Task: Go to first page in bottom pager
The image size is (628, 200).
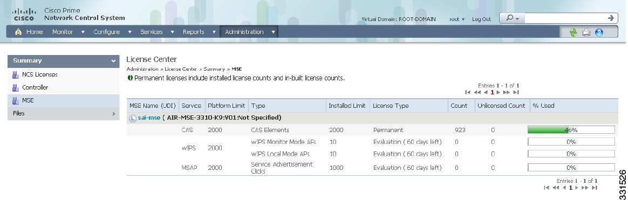Action: (546, 188)
